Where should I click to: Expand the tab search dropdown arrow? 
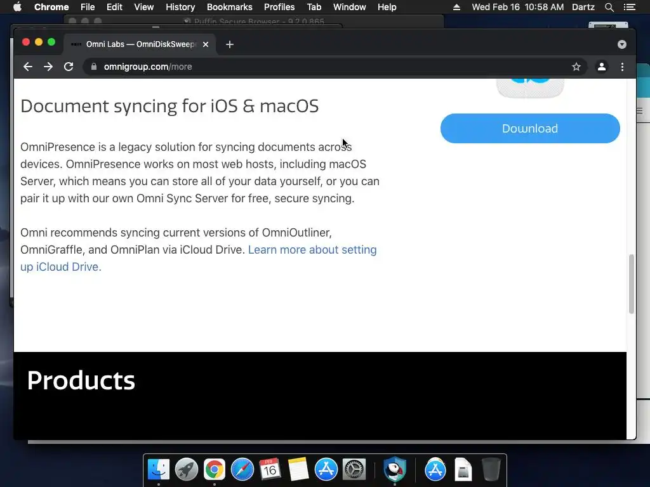tap(622, 44)
